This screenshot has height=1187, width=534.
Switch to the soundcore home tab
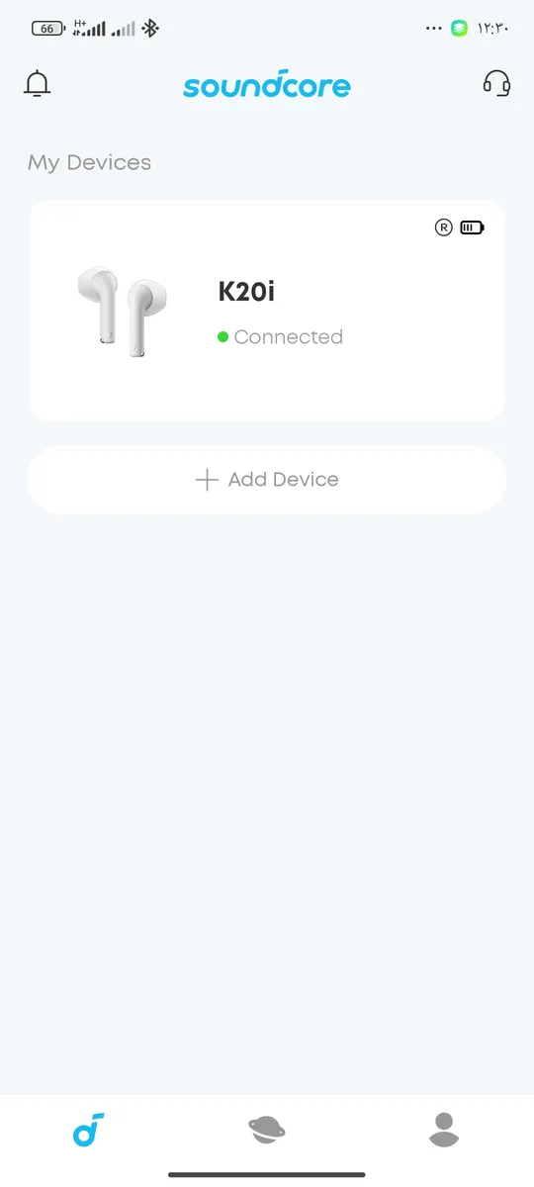click(89, 1130)
